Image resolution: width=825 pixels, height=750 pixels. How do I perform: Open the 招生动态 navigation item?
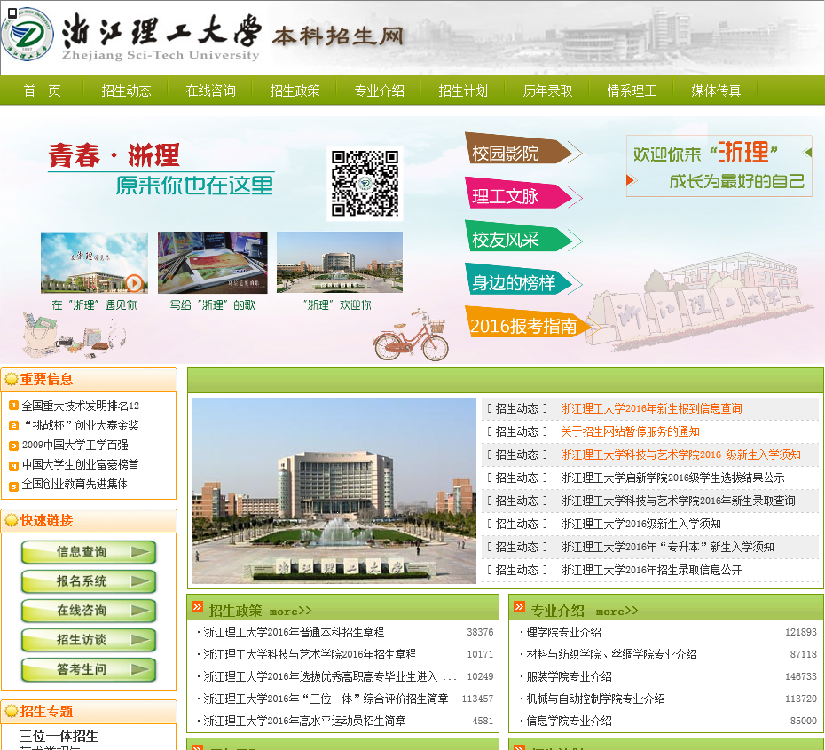pyautogui.click(x=126, y=91)
